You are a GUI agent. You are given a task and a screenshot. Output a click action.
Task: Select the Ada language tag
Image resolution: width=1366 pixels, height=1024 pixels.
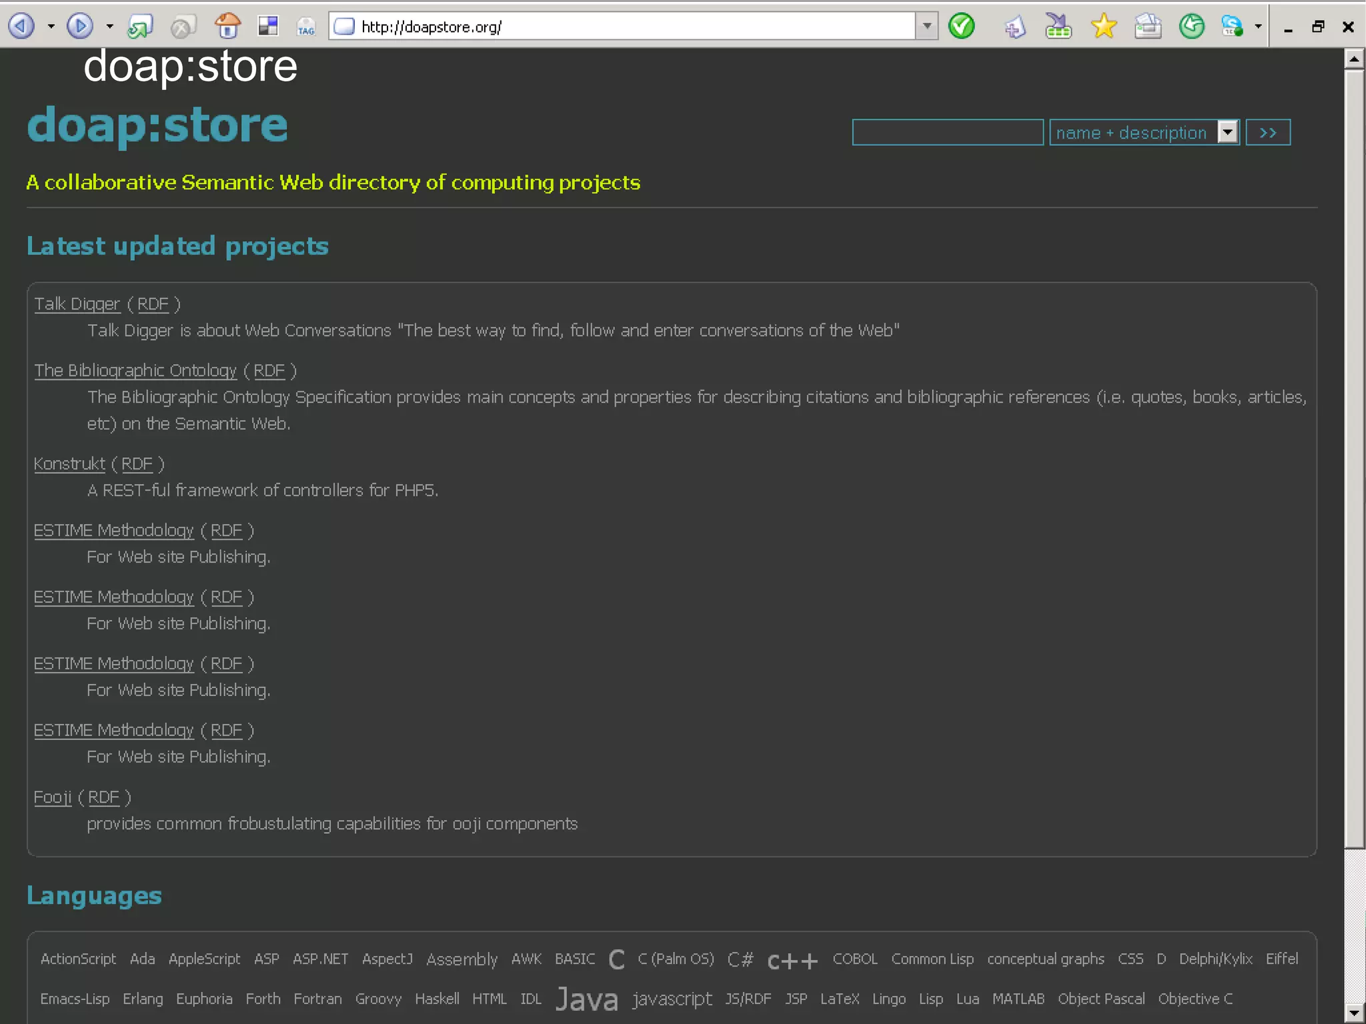[x=142, y=959]
